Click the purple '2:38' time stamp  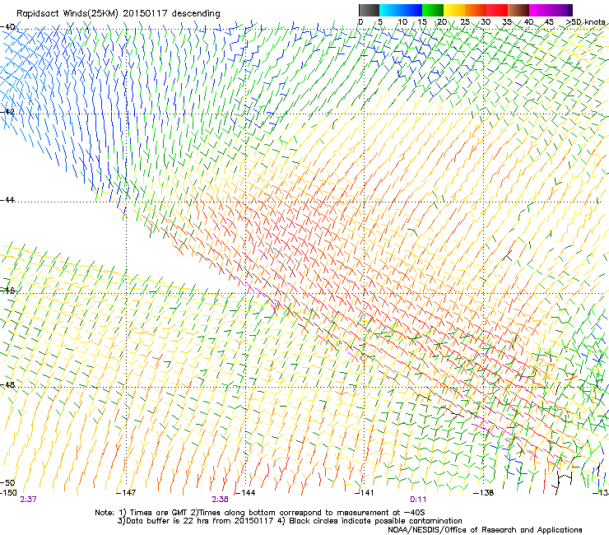[220, 500]
